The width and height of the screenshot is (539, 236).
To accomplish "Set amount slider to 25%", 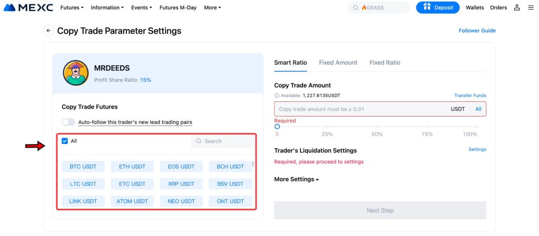I will (327, 127).
